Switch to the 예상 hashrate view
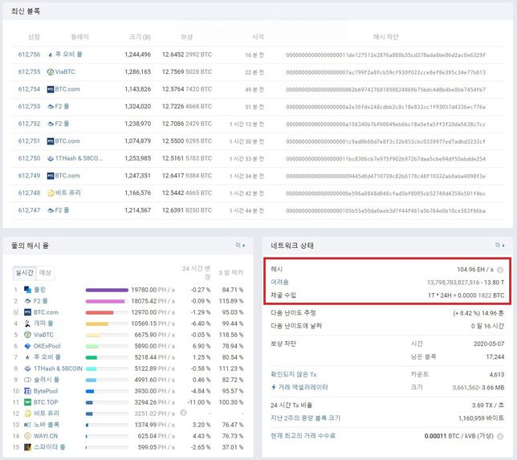517x460 pixels. [45, 272]
